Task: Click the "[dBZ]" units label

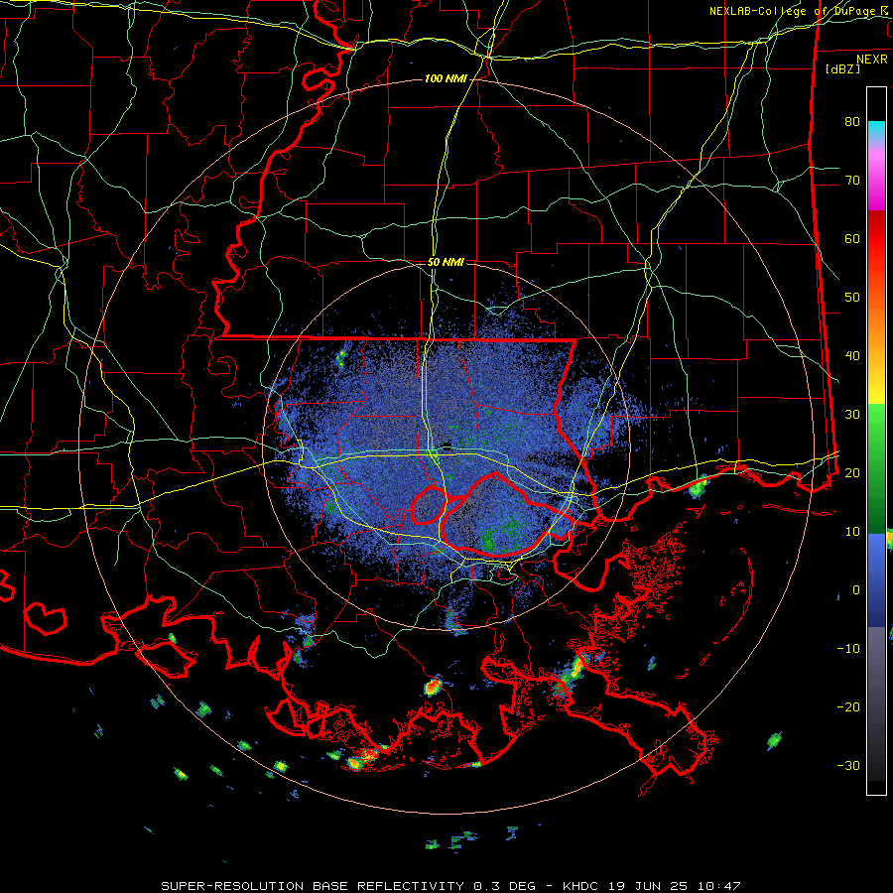Action: tap(842, 68)
